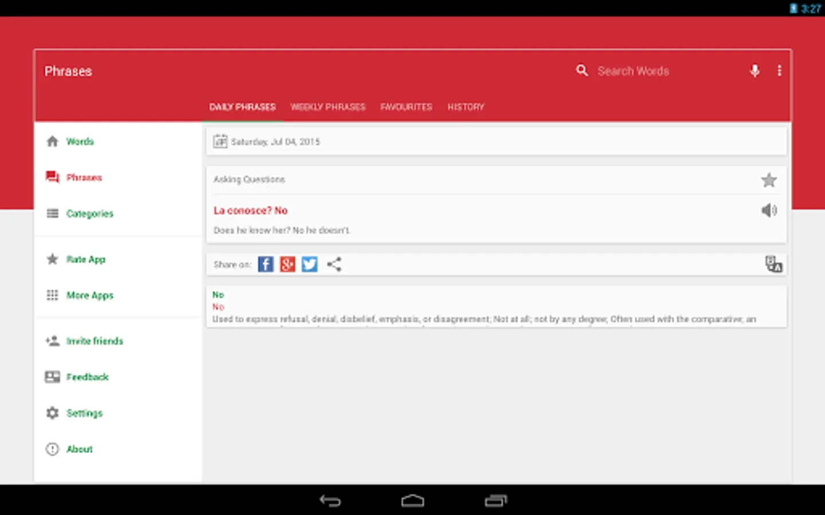Open the translate icon in share row
Image resolution: width=825 pixels, height=515 pixels.
click(773, 264)
